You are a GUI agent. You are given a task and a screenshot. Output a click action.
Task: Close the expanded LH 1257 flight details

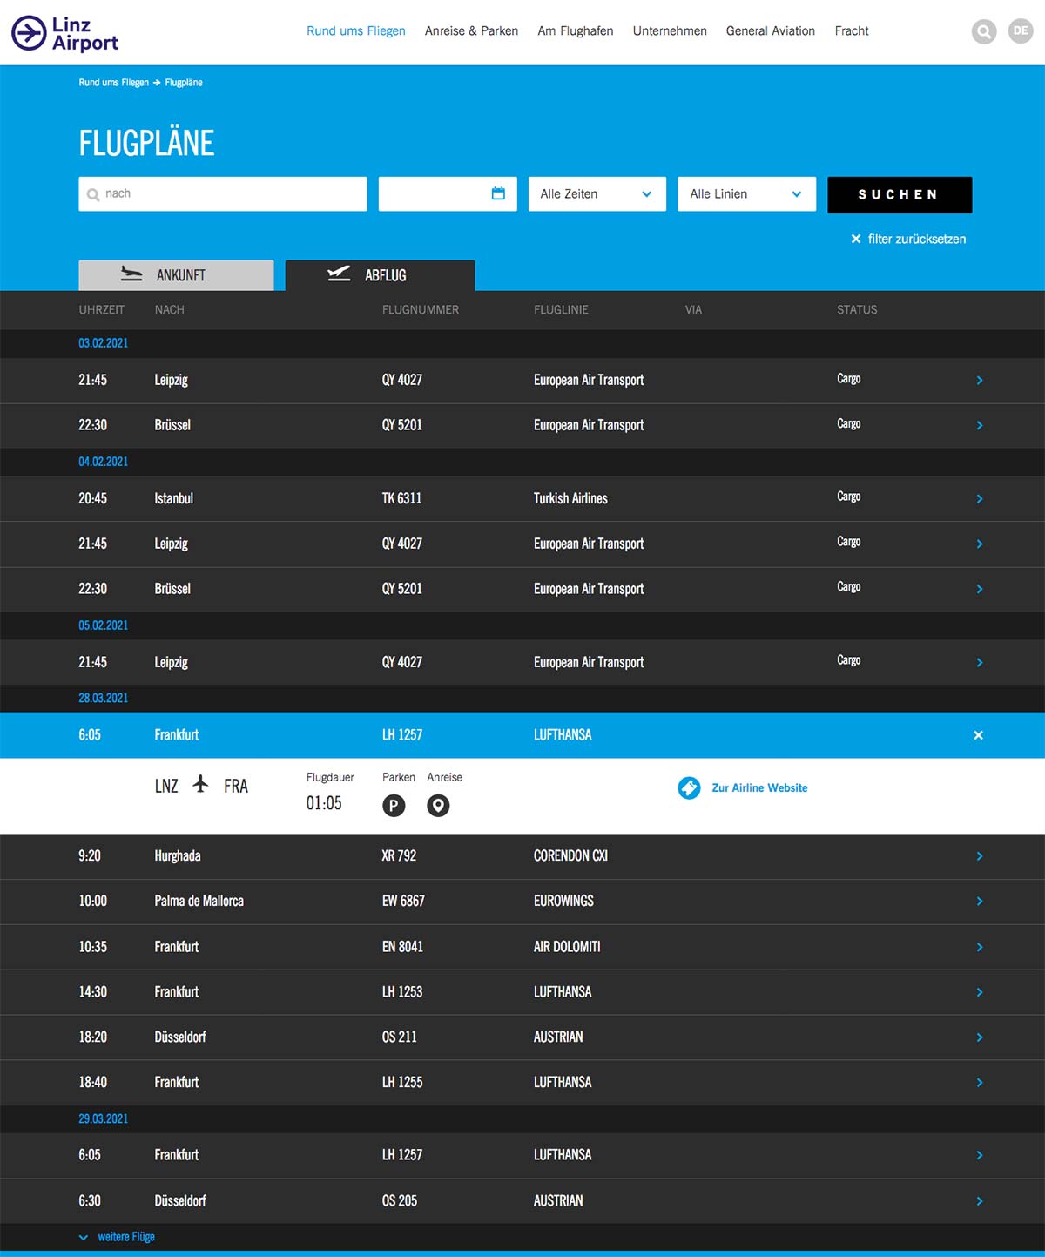978,735
